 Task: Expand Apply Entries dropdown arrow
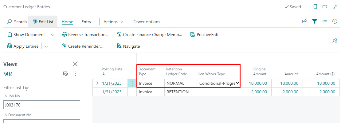click(x=46, y=47)
